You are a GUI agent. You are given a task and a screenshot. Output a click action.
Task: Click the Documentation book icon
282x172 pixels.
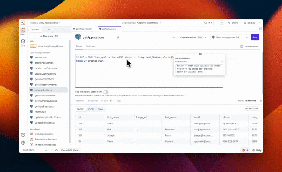242,46
